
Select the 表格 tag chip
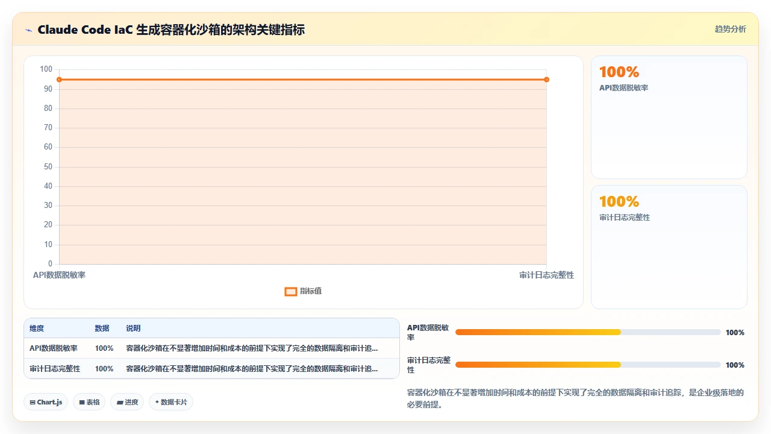(89, 402)
